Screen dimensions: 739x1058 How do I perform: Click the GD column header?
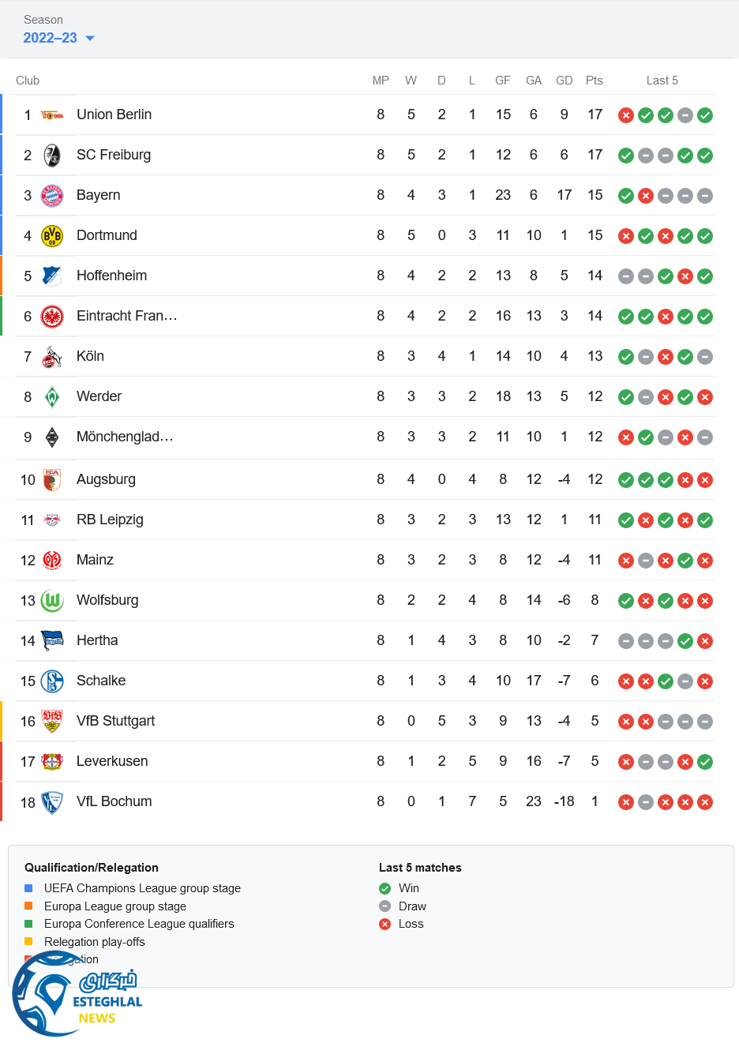tap(564, 81)
